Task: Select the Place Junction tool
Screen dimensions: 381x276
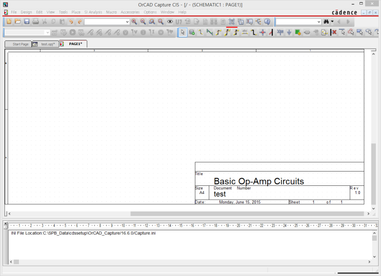Action: 263,32
